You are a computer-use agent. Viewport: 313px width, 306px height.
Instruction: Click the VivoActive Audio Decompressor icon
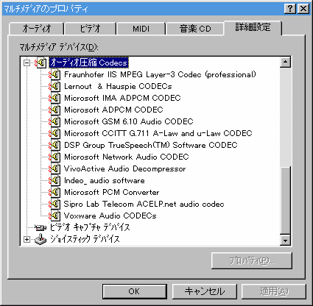point(54,168)
